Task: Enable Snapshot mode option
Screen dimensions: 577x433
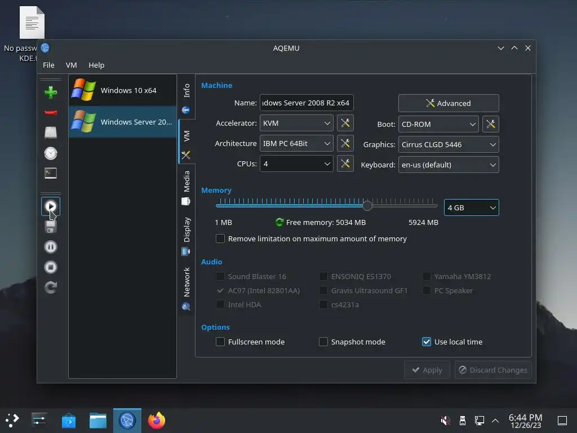Action: pos(323,342)
